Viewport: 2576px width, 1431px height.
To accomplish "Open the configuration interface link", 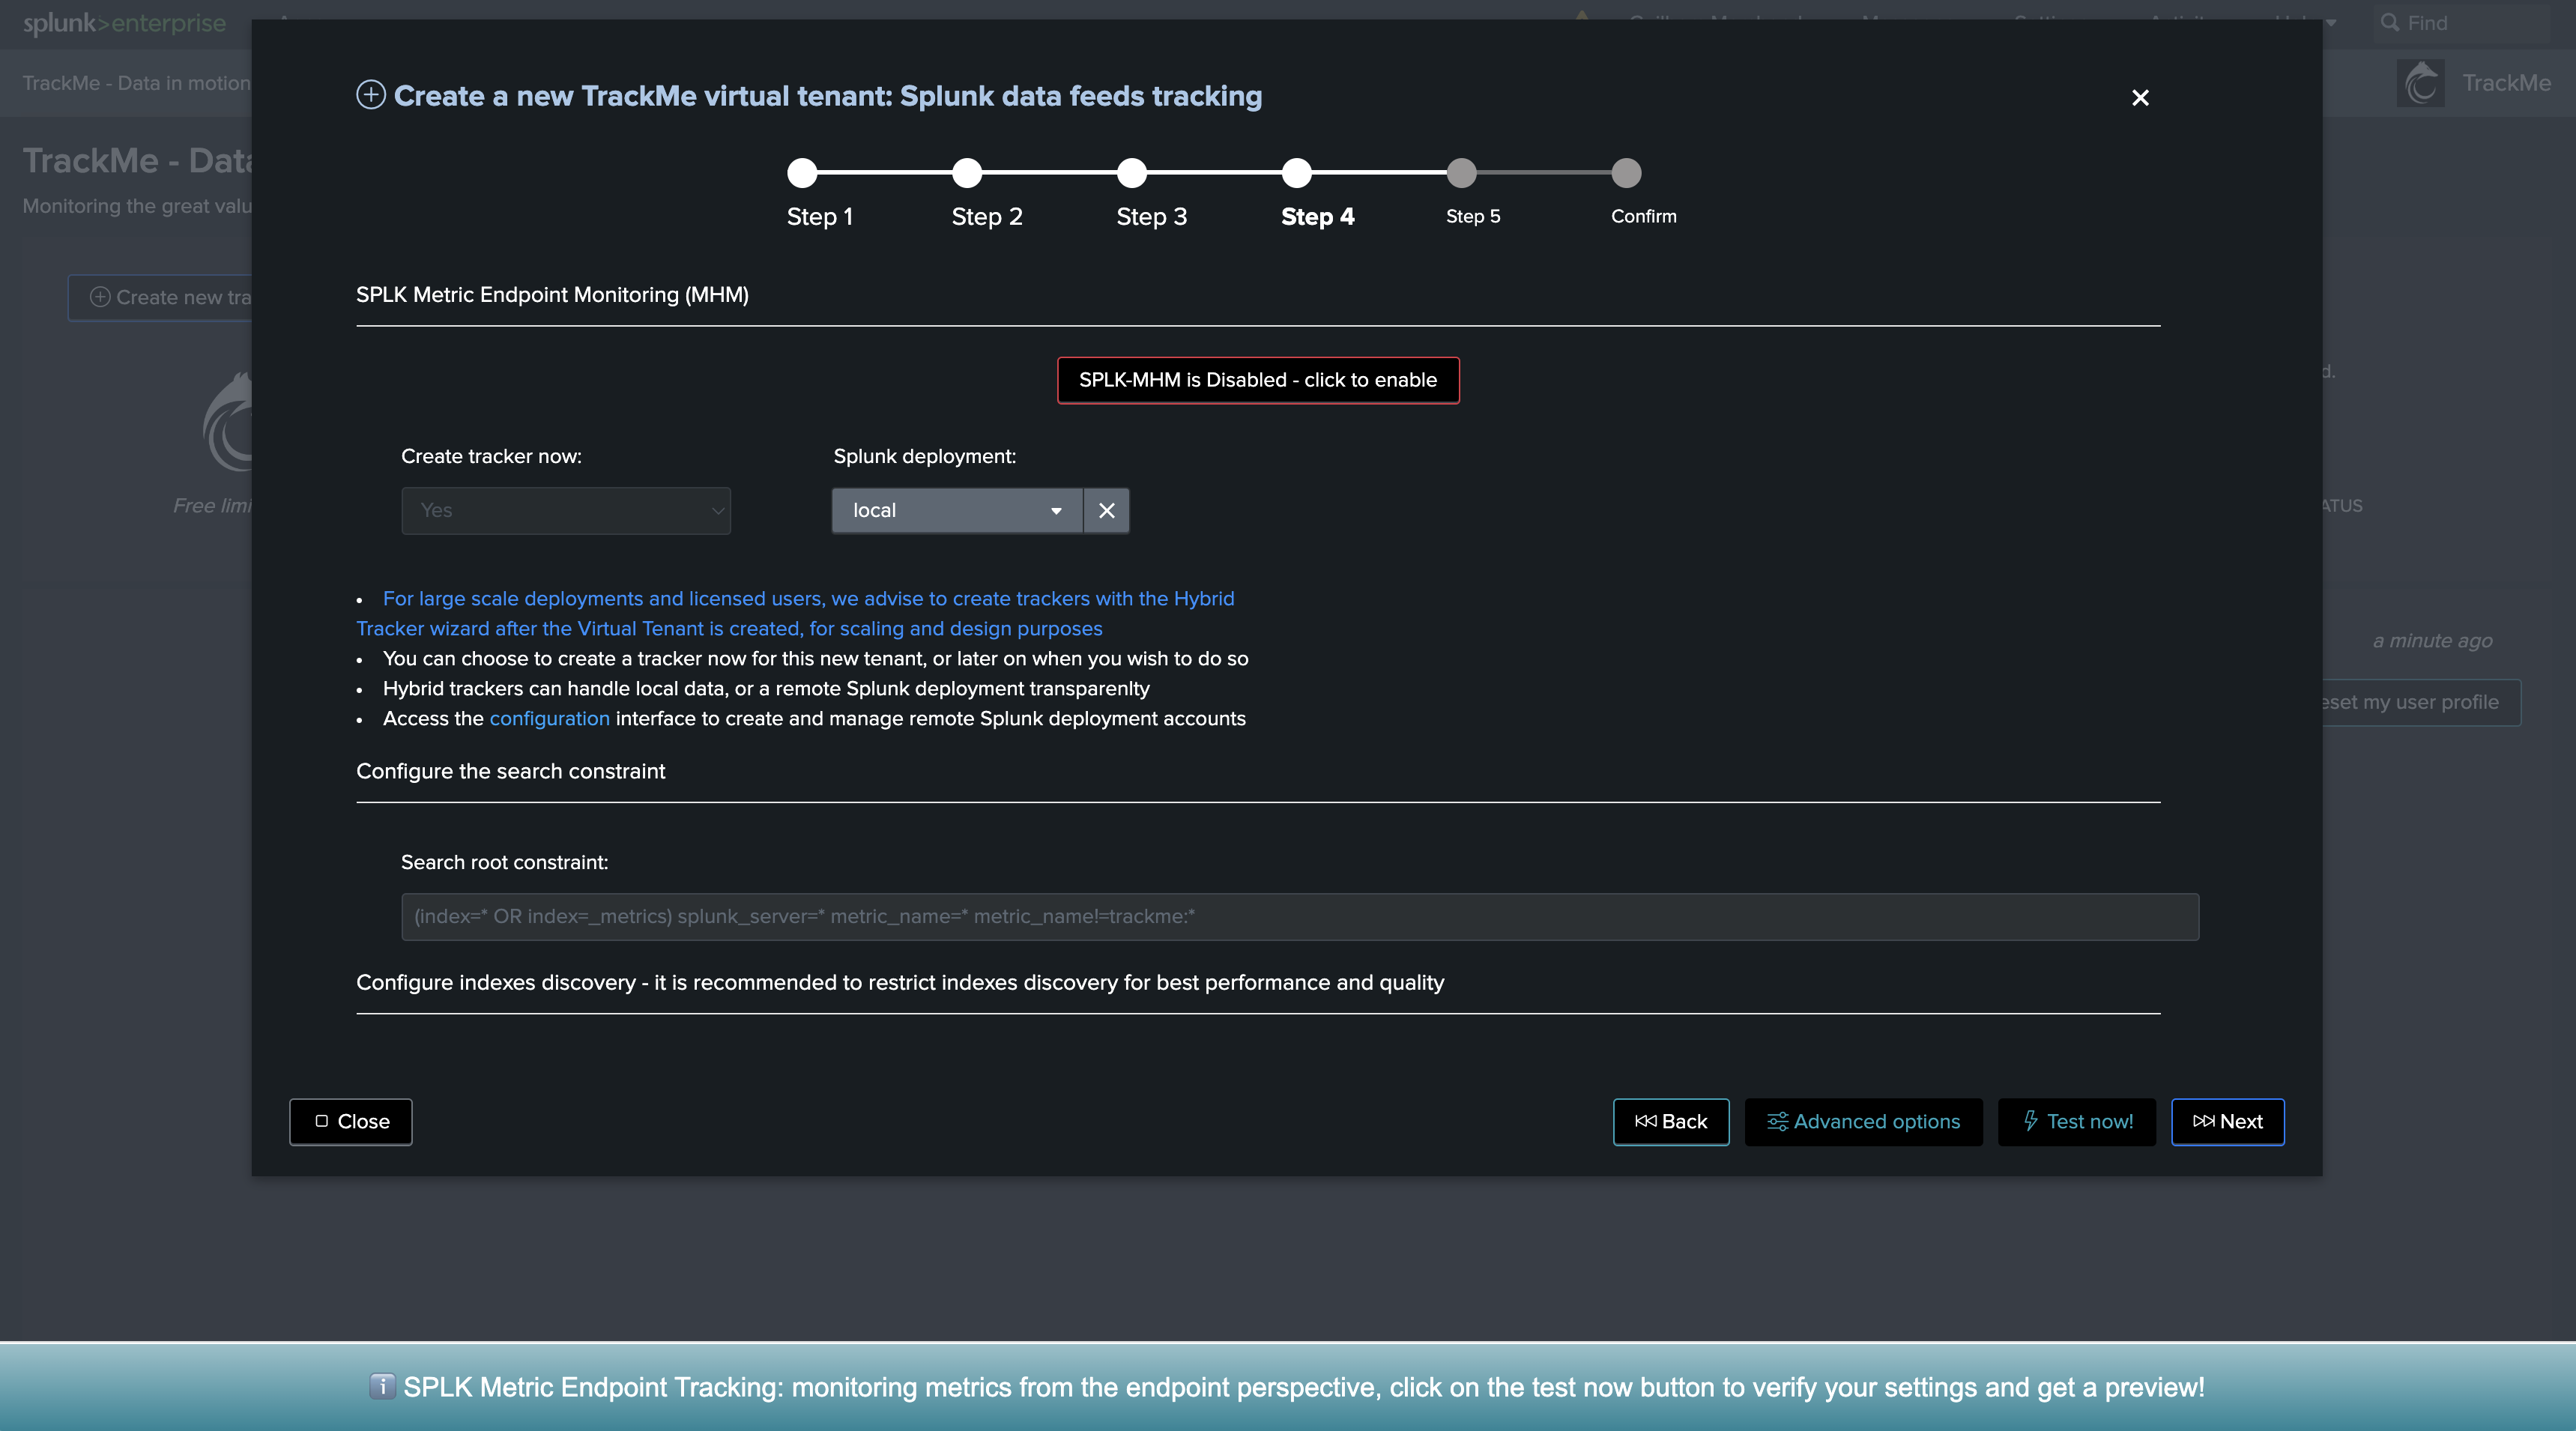I will (x=549, y=719).
